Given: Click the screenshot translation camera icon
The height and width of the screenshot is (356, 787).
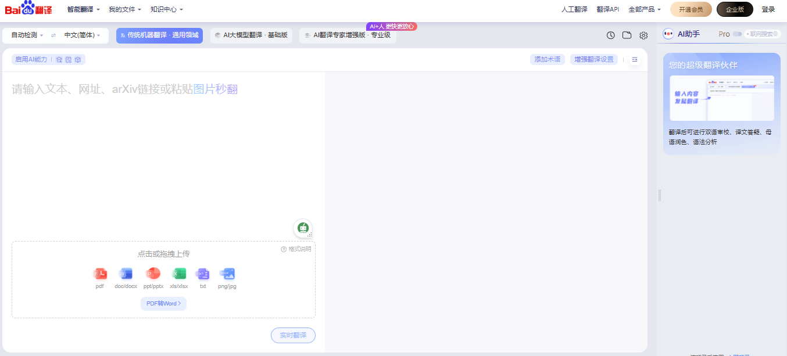Looking at the screenshot, I should [303, 228].
